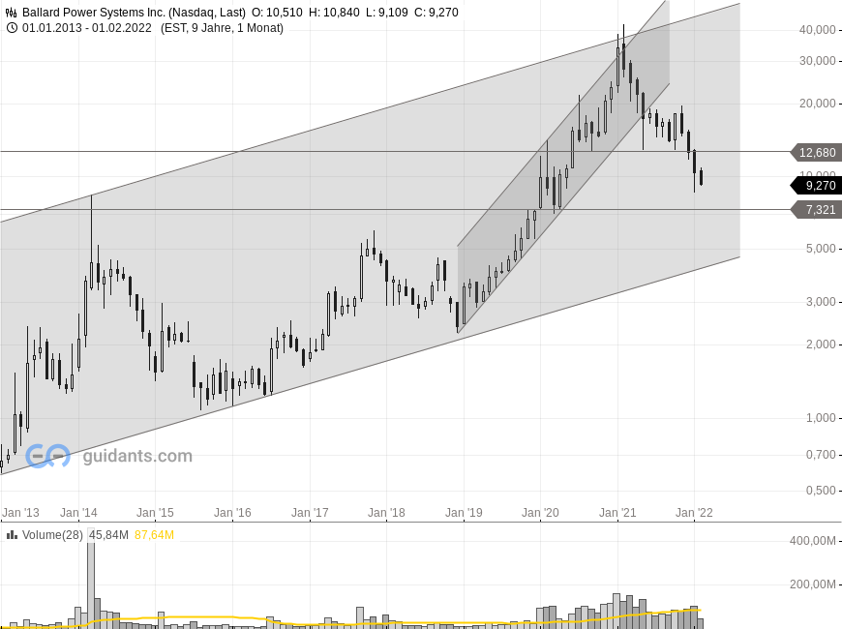Click the candlestick chart icon beside Ballard Power Systems
Image resolution: width=842 pixels, height=629 pixels.
coord(11,13)
